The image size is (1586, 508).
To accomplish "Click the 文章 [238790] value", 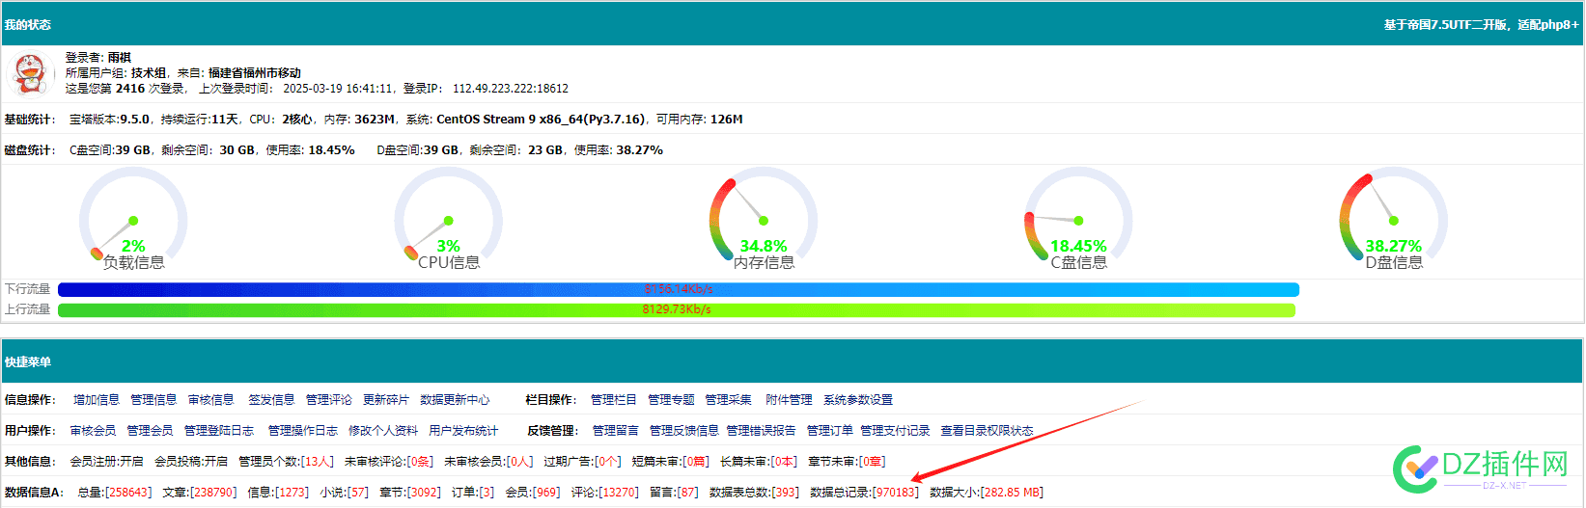I will pyautogui.click(x=213, y=493).
